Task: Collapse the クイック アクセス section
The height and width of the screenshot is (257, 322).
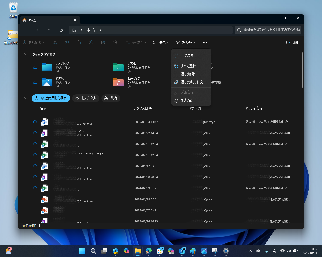Action: [x=26, y=54]
